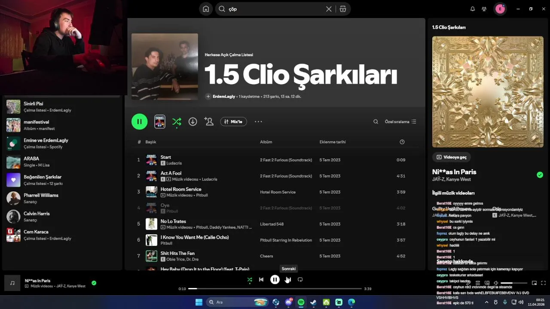This screenshot has height=309, width=550.
Task: Open manifestival album in library
Action: tap(62, 125)
